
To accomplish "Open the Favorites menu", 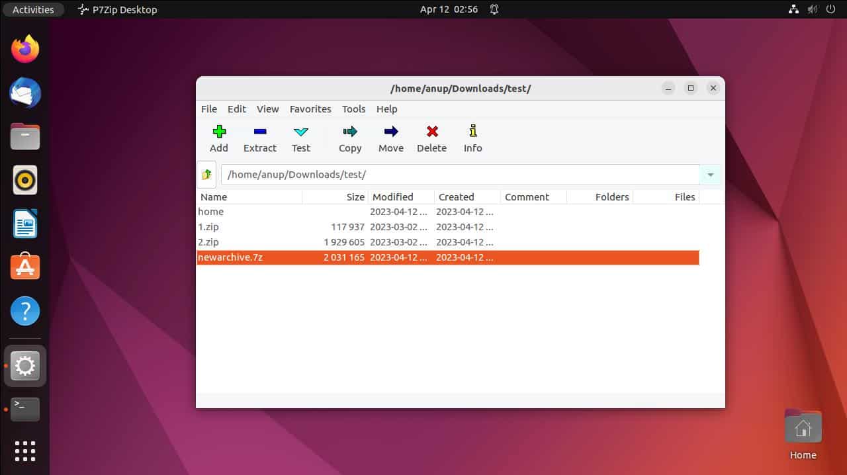I will 310,109.
